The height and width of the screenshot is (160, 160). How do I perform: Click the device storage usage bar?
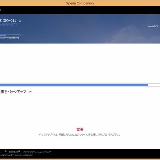tap(10, 35)
